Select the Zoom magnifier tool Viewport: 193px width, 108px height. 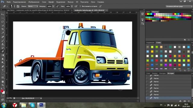coord(3,85)
